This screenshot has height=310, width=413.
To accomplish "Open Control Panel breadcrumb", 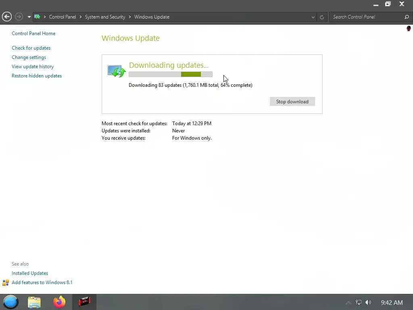I will point(63,17).
